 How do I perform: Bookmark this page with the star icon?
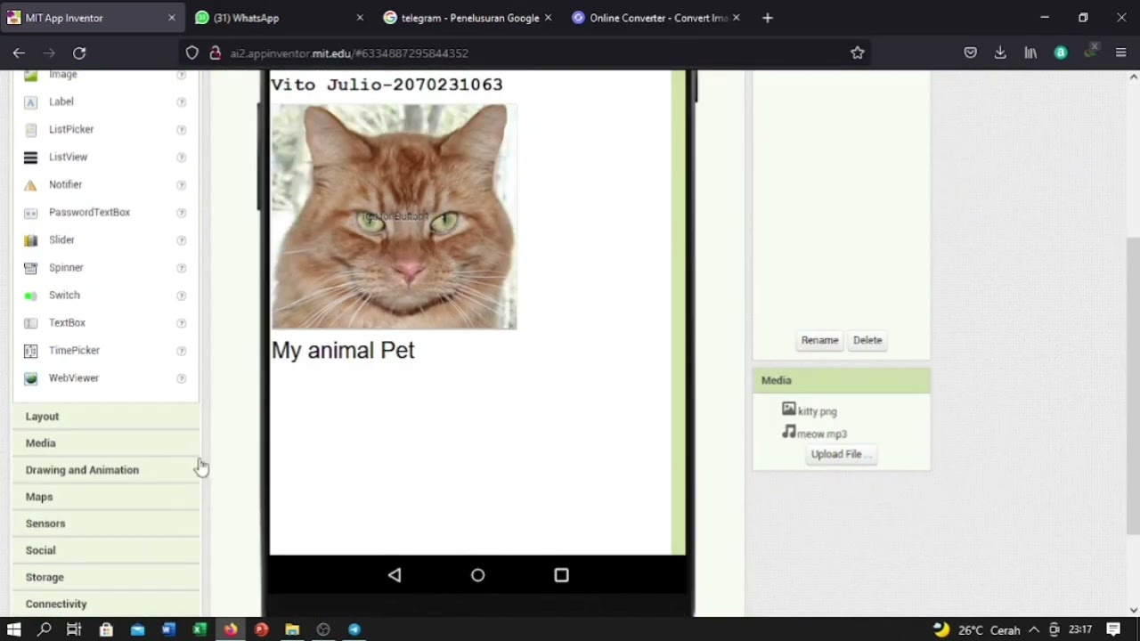857,53
